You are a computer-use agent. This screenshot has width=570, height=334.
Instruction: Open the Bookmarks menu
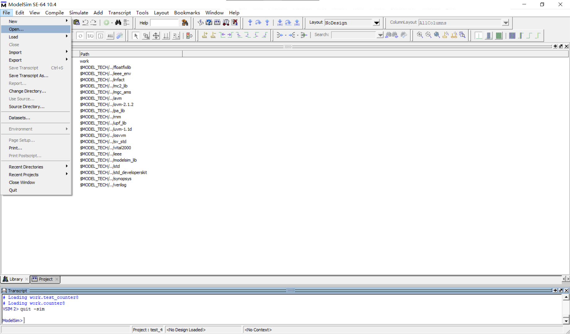pyautogui.click(x=187, y=13)
